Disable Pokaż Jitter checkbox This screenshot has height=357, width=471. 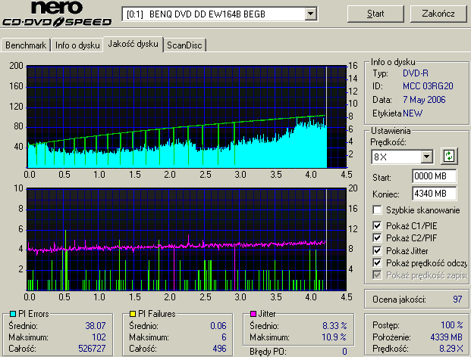point(377,250)
